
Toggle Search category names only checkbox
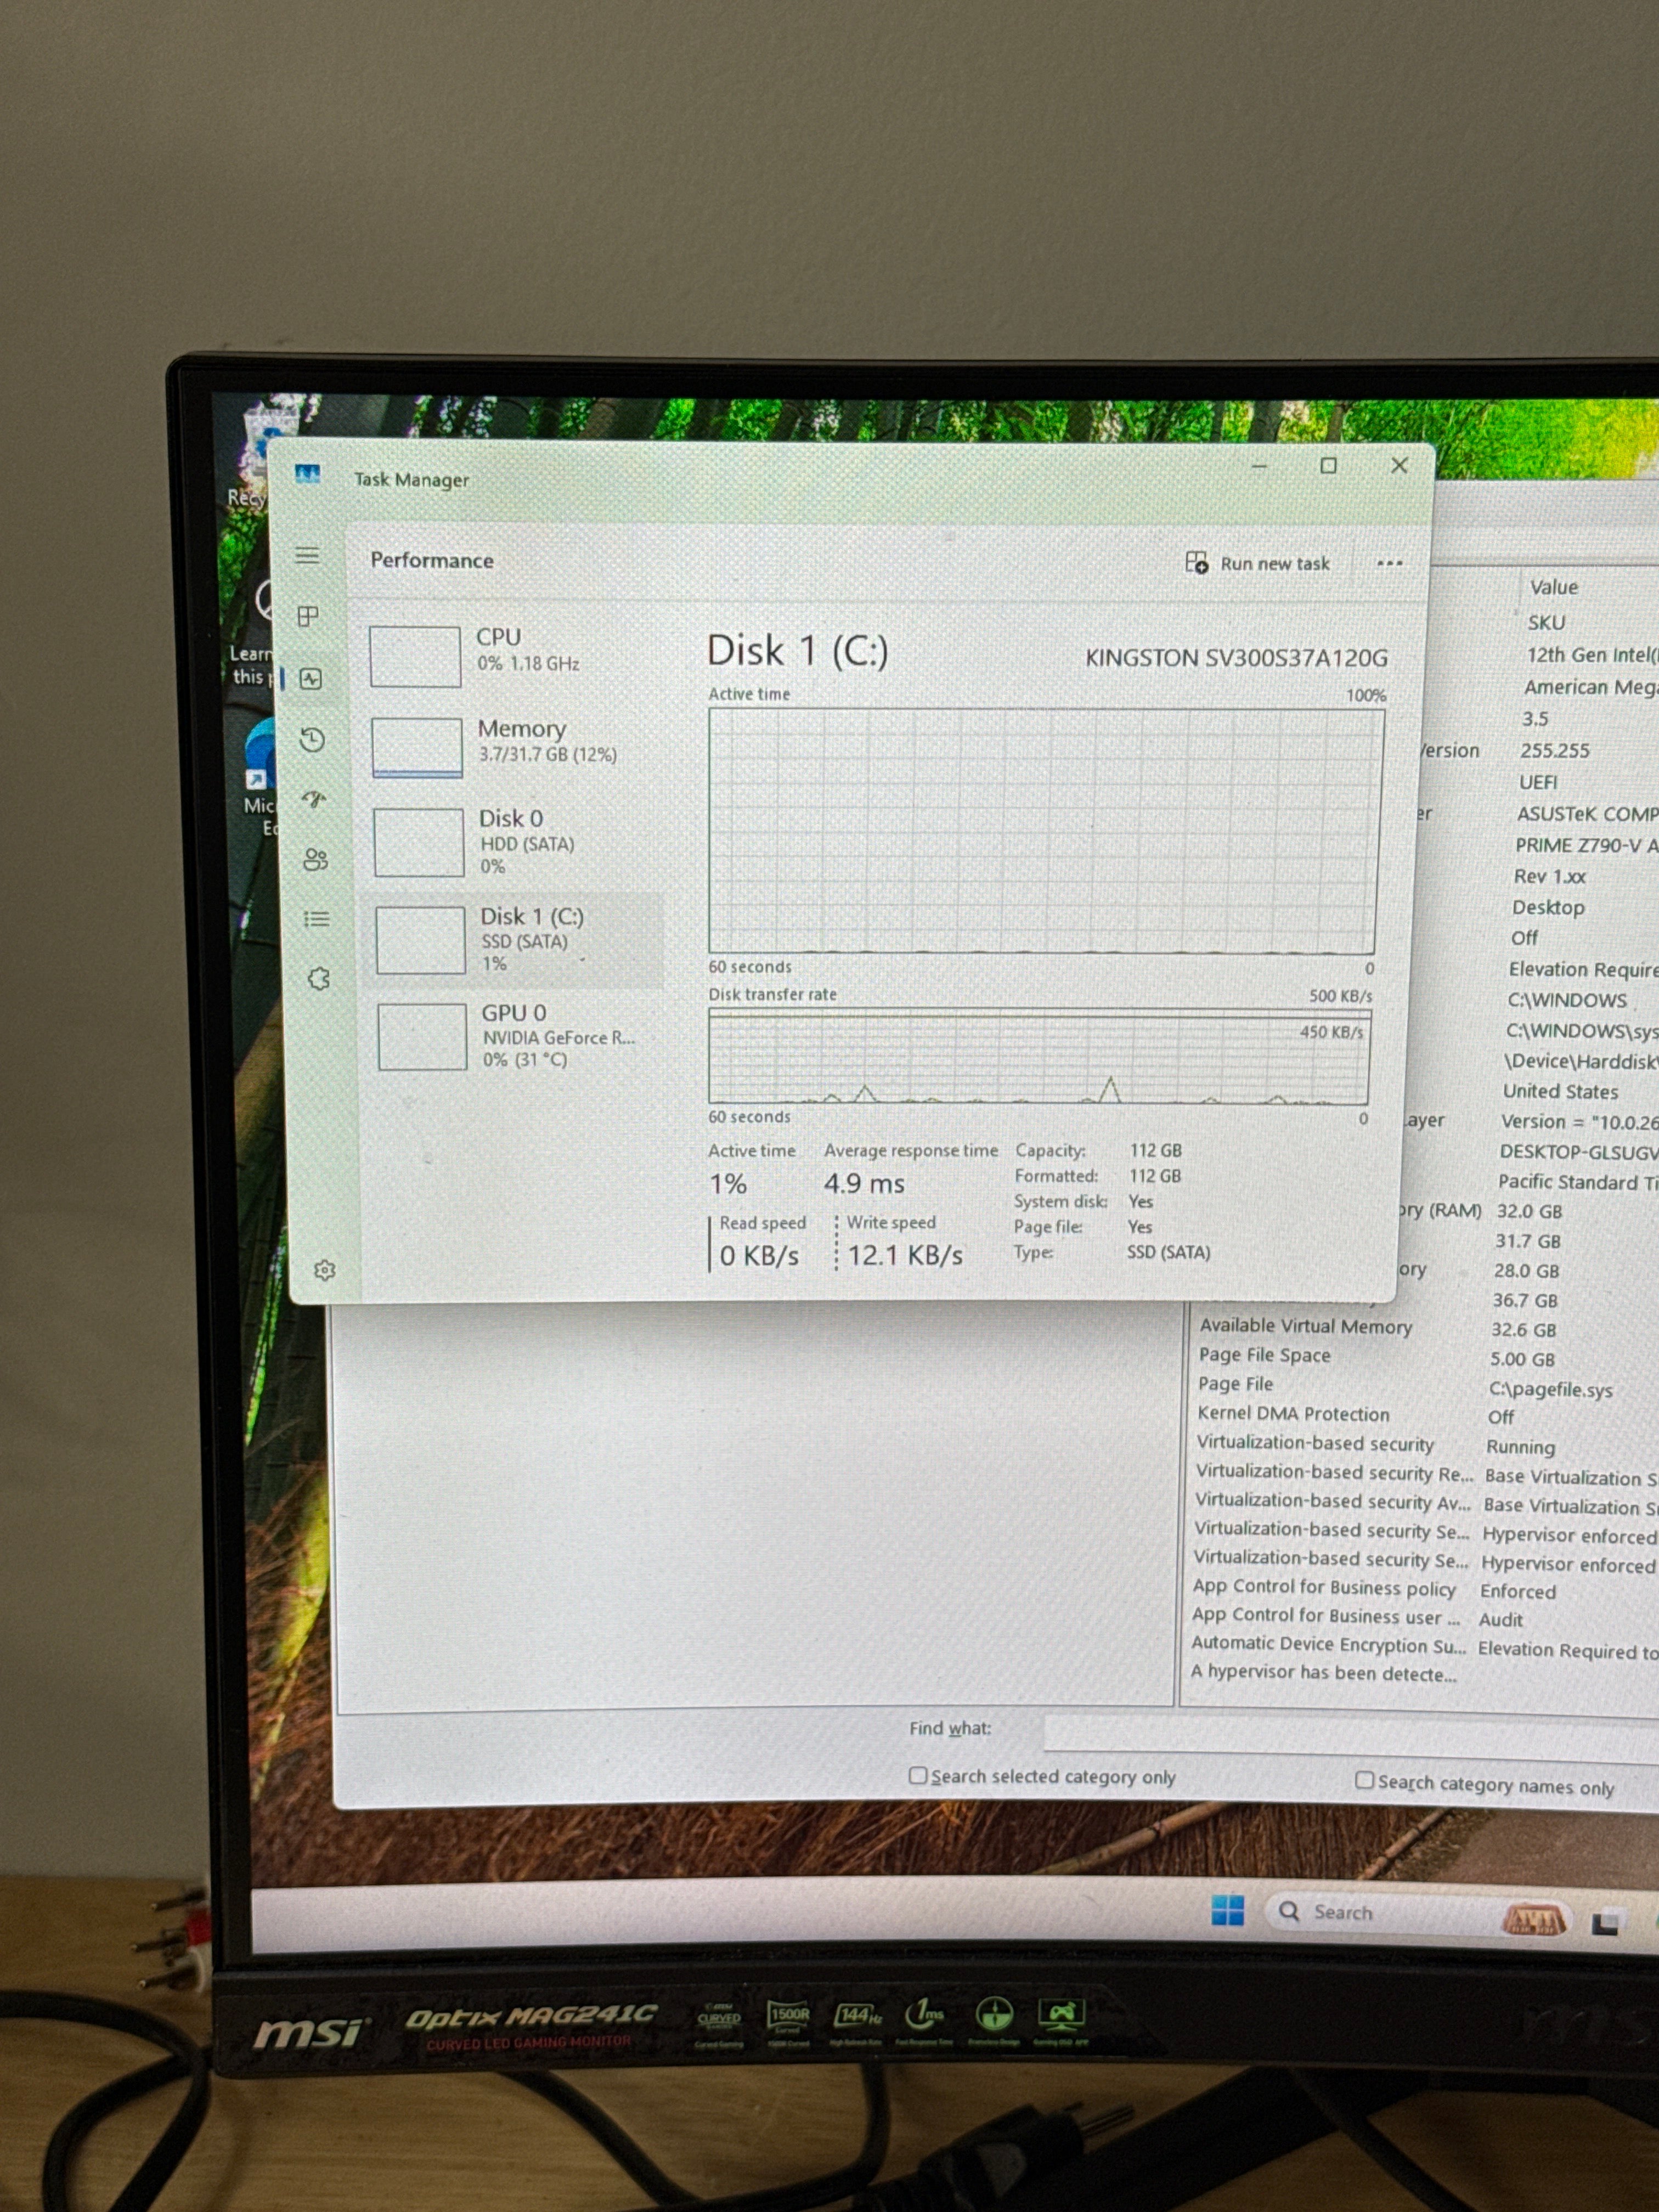click(x=1364, y=1780)
